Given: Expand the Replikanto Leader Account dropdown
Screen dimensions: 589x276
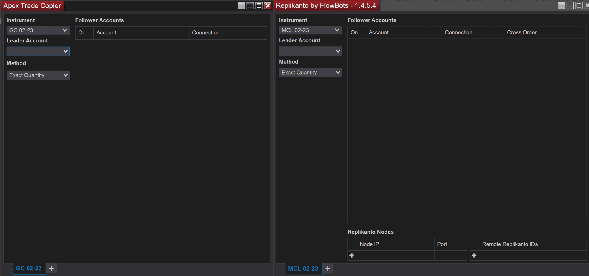Looking at the screenshot, I should 310,51.
